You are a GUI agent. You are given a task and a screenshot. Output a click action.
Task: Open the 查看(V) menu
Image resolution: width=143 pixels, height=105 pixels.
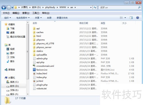(26, 13)
